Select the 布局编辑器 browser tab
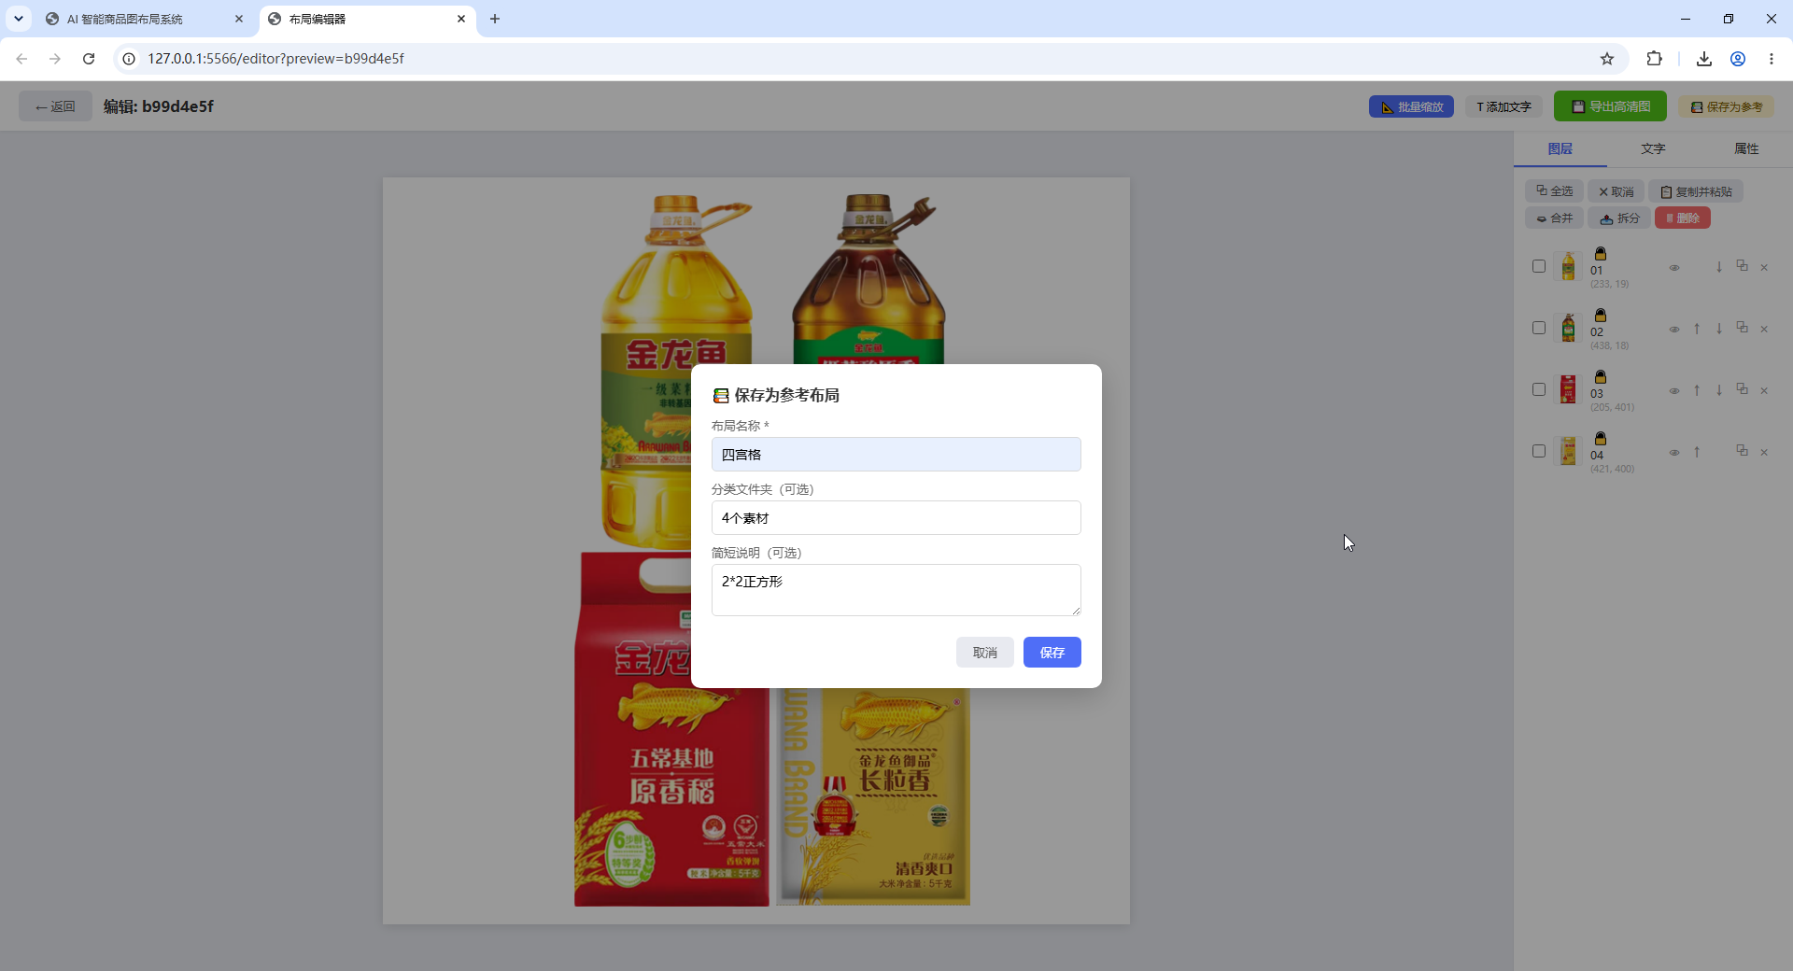The image size is (1793, 971). pyautogui.click(x=368, y=19)
